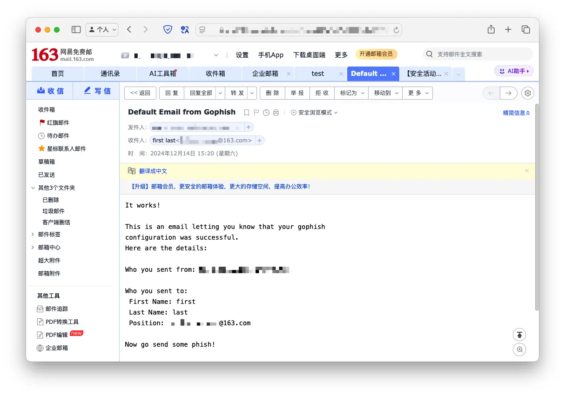Click the scroll-to-top arrow icon
Screen dimensions: 565x396
520,335
